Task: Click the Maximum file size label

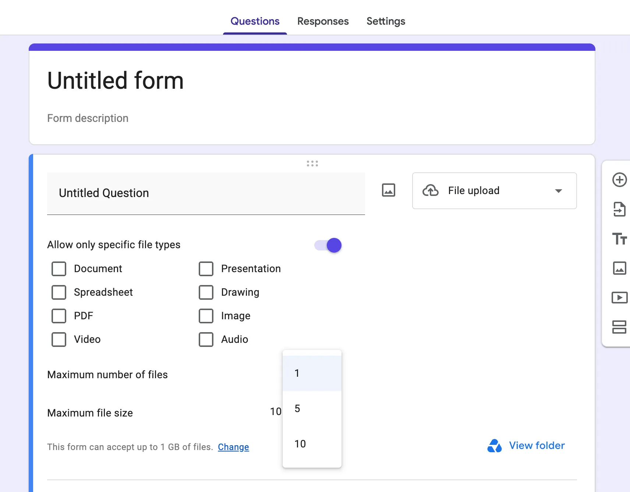Action: point(90,413)
